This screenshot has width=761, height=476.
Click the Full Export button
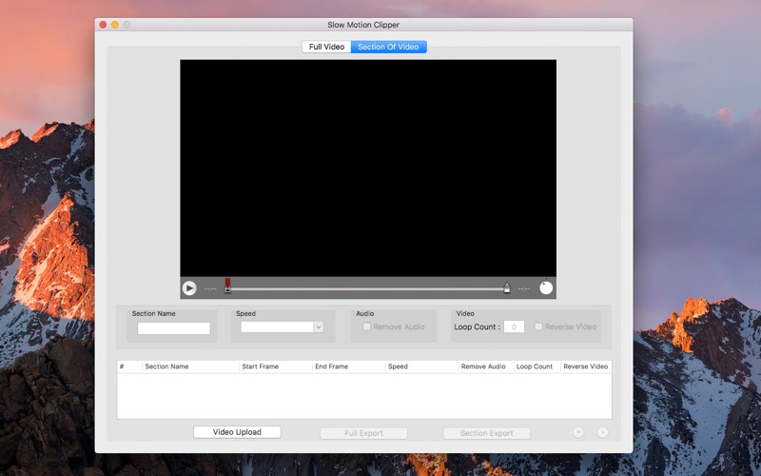363,433
